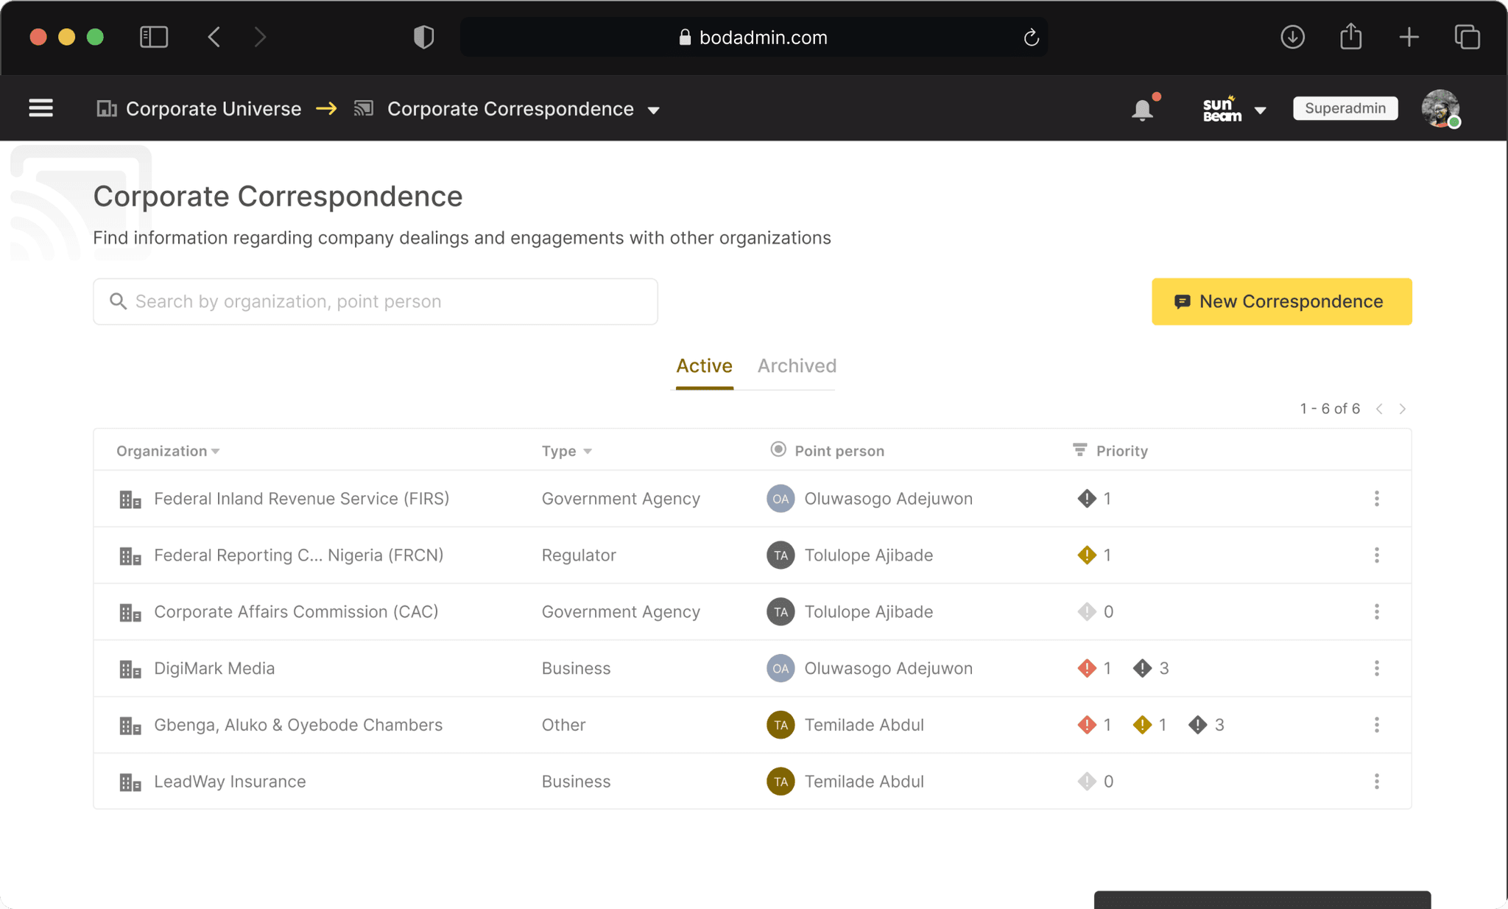This screenshot has width=1508, height=909.
Task: Click TA avatar in the LeadWay Insurance row
Action: 780,782
